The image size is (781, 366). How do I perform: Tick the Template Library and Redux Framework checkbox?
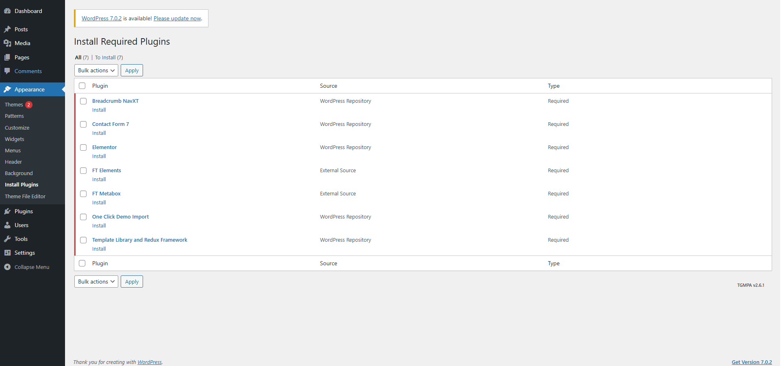pyautogui.click(x=83, y=240)
